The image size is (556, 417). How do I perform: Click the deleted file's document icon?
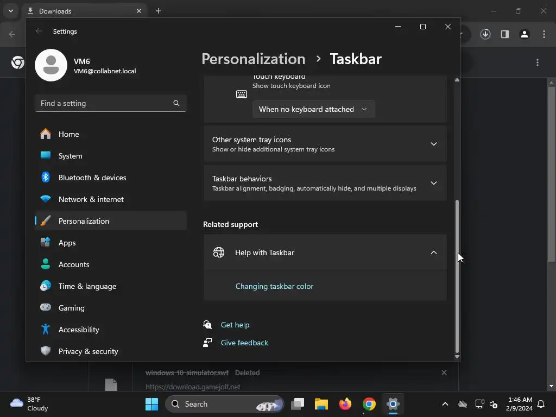(111, 385)
